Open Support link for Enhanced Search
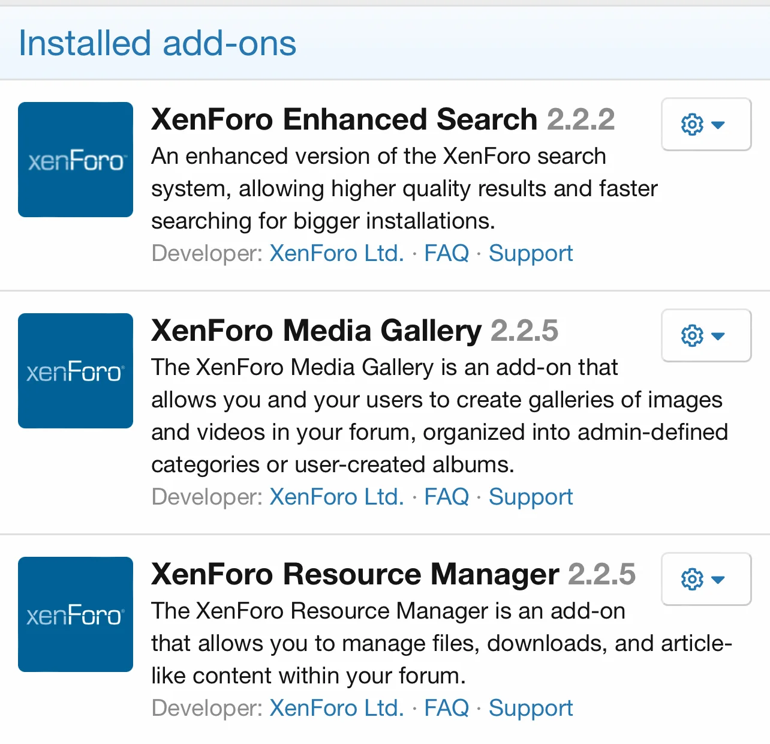 (530, 253)
